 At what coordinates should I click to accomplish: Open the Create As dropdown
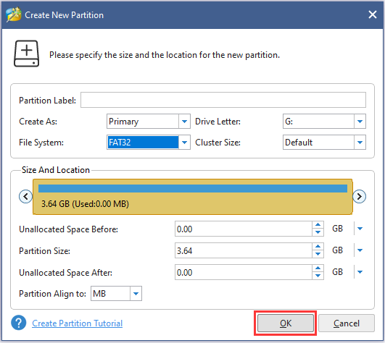click(x=184, y=122)
